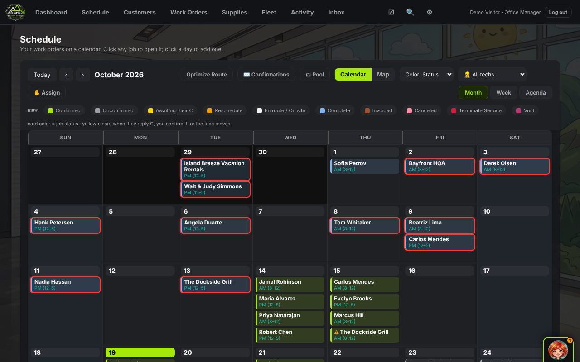Select the Month view
Viewport: 580px width, 362px height.
pos(473,93)
